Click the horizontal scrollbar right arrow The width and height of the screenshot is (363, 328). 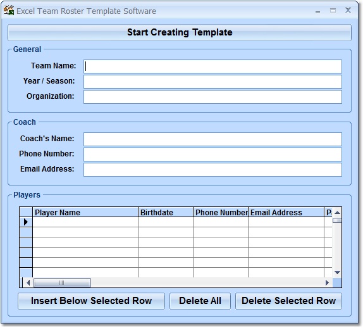coord(327,283)
